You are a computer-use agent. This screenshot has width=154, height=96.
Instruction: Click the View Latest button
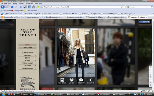[27, 48]
